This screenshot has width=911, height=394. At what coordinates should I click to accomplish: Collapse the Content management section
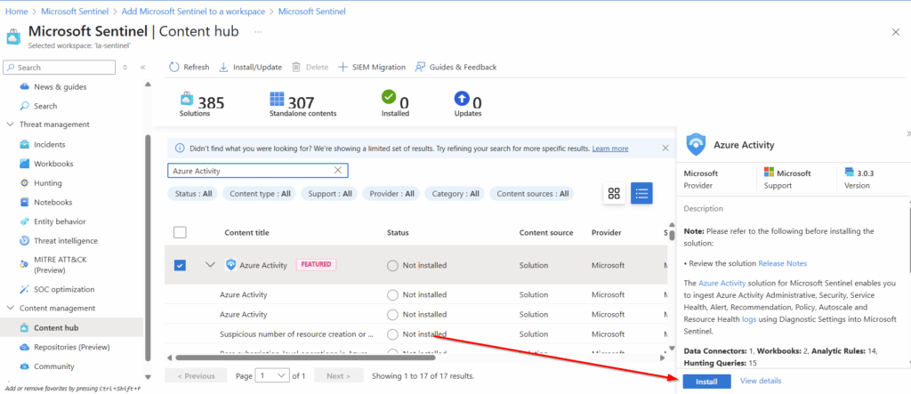tap(10, 308)
